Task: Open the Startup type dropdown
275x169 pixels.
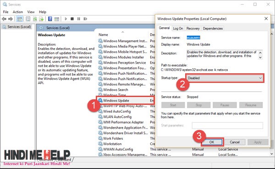Action: coord(225,78)
